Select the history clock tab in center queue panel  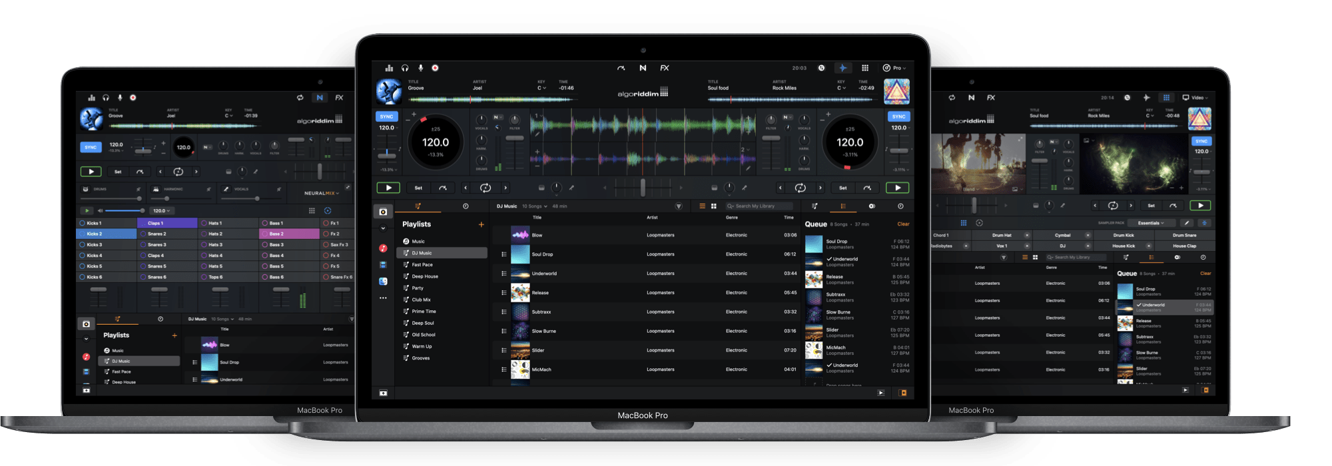tap(900, 206)
